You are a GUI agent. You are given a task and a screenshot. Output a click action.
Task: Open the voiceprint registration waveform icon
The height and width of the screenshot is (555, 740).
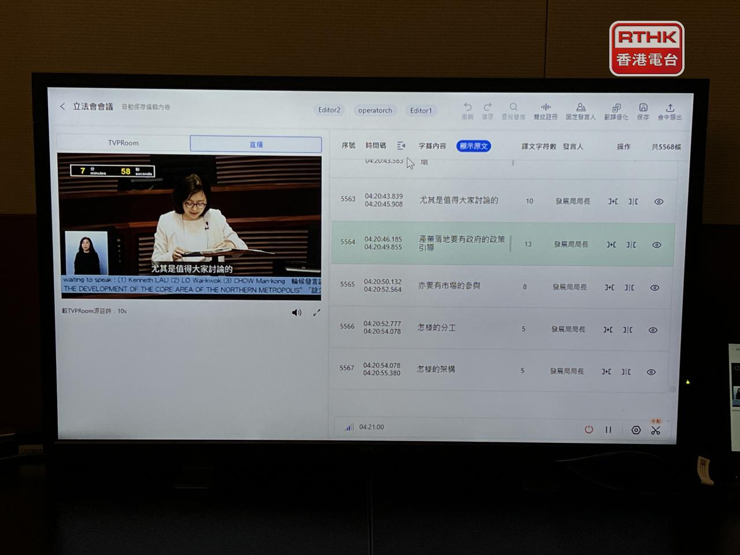coord(545,108)
